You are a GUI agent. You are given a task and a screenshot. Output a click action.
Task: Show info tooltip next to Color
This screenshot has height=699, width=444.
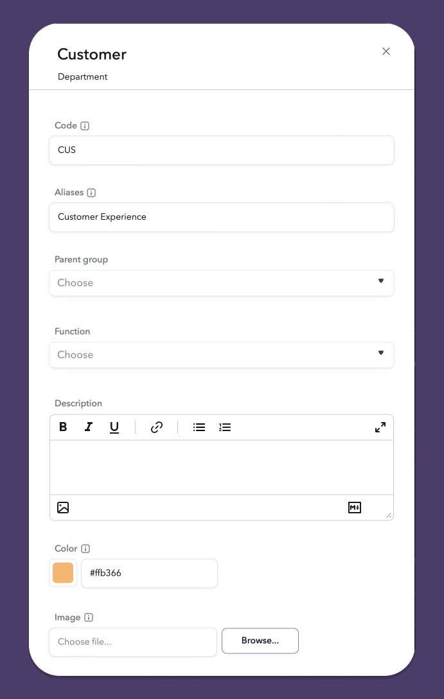[85, 549]
